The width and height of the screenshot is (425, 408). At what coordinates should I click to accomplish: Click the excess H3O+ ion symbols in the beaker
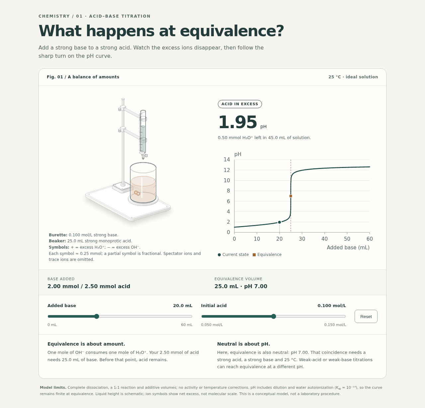click(137, 193)
